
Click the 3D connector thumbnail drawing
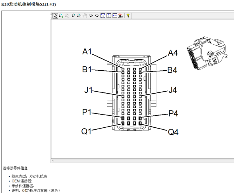207,53
